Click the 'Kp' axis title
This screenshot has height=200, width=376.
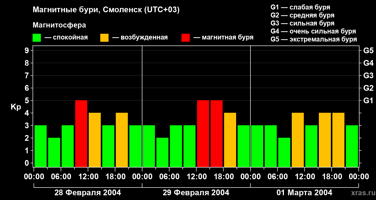pyautogui.click(x=16, y=107)
